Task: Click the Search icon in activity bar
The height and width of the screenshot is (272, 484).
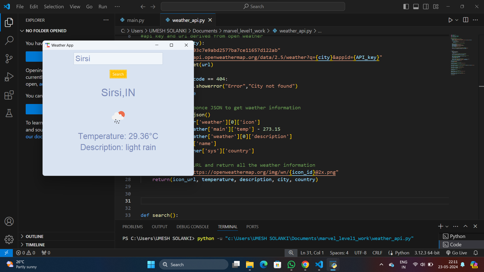Action: tap(9, 40)
